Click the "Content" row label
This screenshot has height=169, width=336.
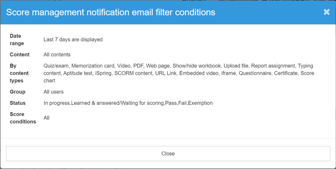pyautogui.click(x=20, y=54)
